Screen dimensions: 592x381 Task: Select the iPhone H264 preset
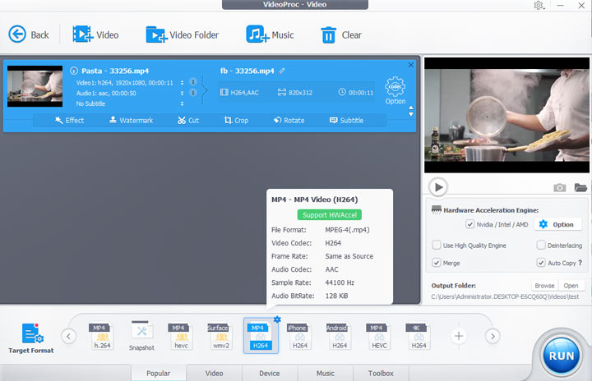[300, 336]
